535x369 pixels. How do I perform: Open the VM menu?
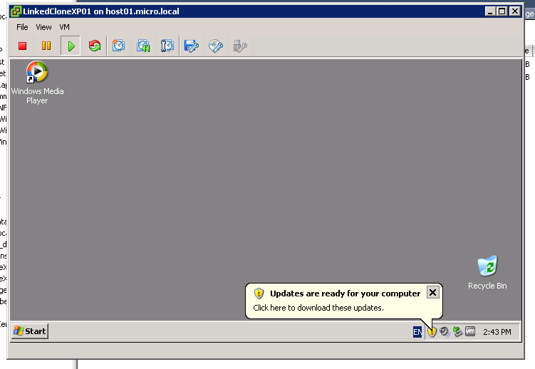64,27
